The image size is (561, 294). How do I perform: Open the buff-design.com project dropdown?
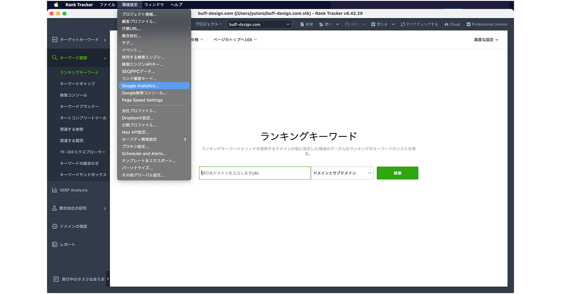click(259, 25)
